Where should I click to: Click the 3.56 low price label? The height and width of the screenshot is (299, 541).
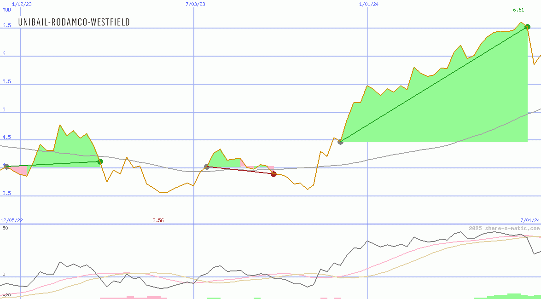158,220
